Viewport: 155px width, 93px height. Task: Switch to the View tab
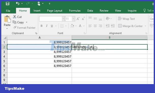coord(118,11)
